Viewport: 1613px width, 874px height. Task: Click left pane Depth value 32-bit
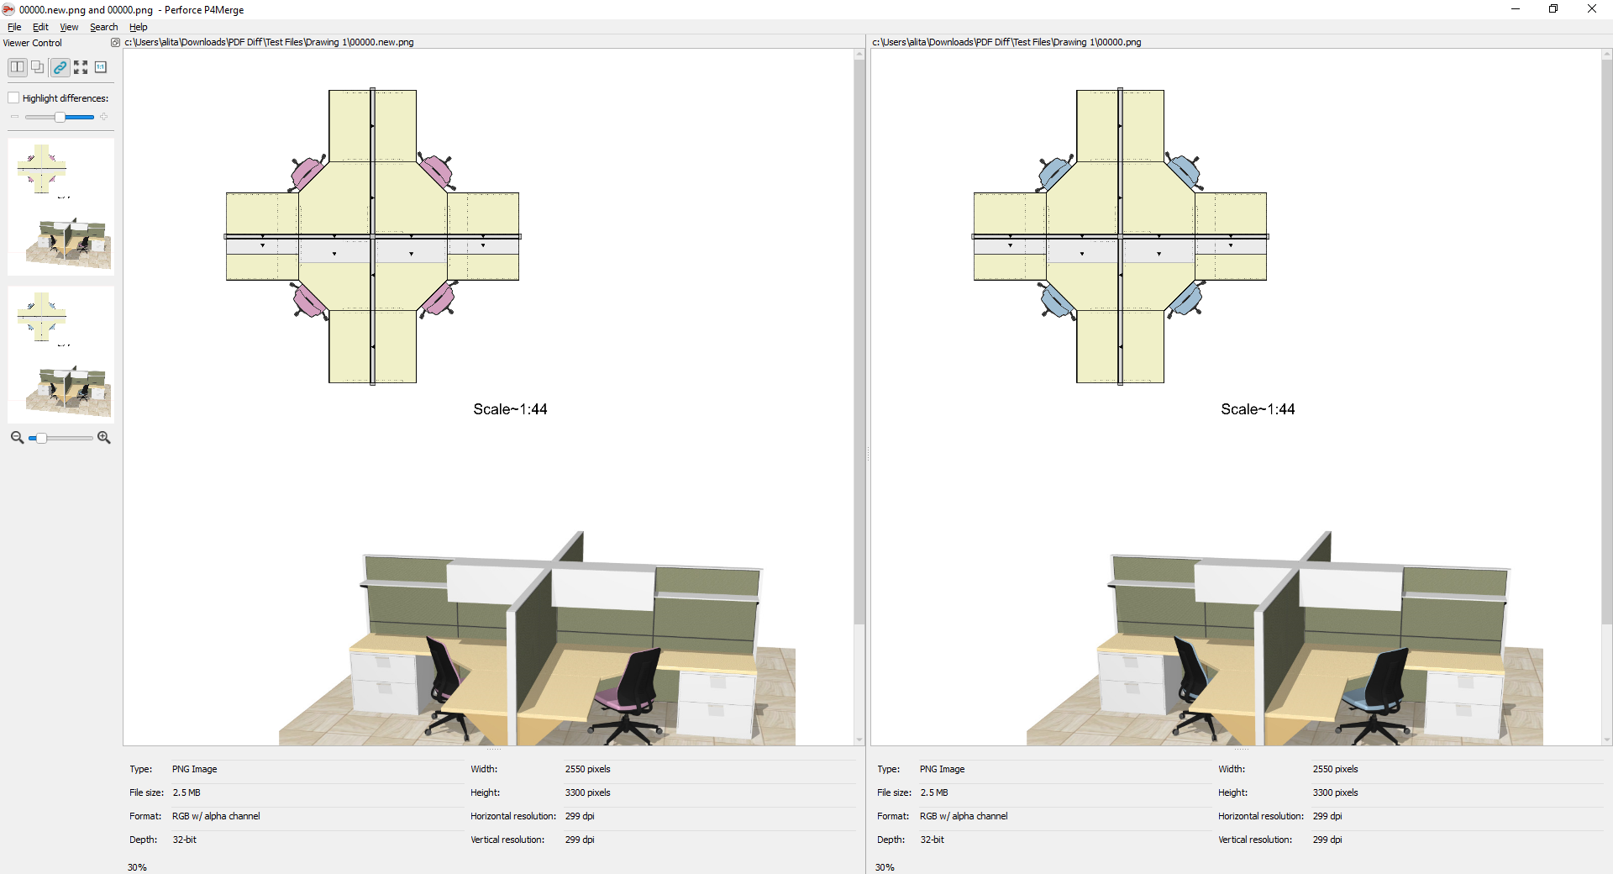click(184, 840)
